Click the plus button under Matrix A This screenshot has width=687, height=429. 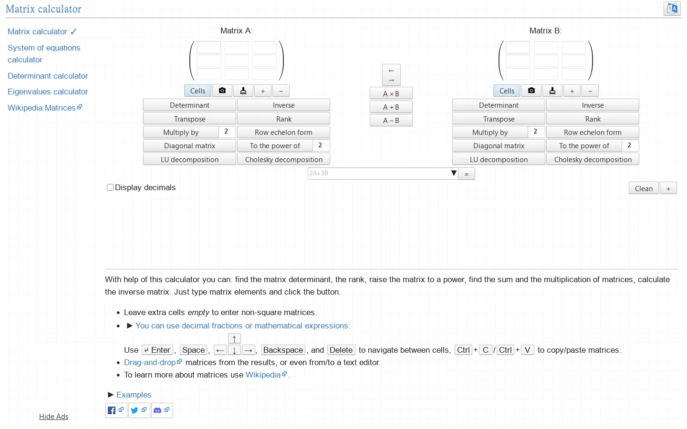tap(263, 91)
